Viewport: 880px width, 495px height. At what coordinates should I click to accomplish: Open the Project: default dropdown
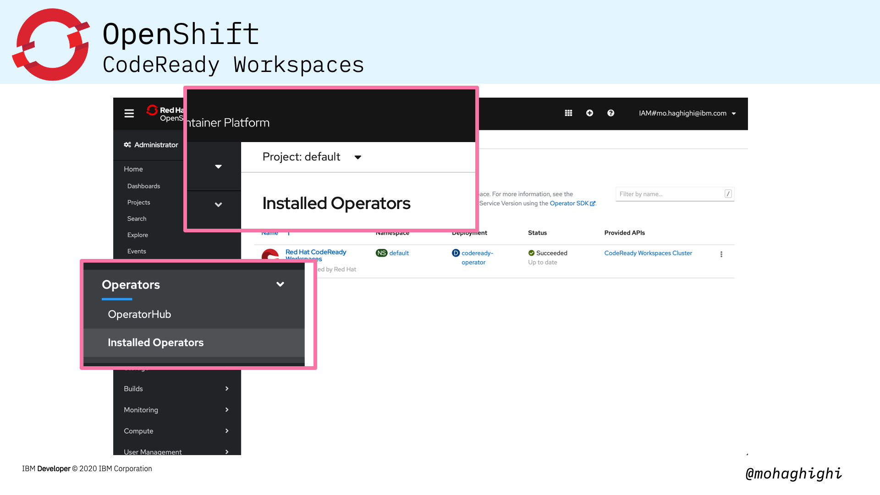[312, 157]
